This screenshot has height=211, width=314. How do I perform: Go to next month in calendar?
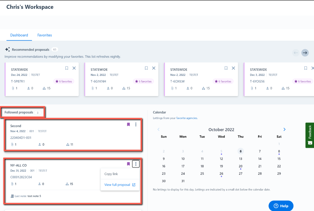point(284,130)
